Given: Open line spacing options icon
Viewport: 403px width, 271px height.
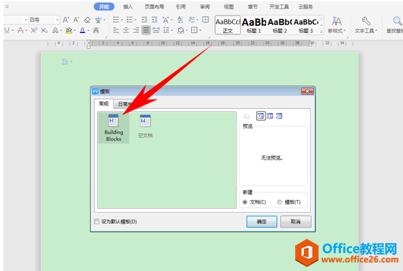Looking at the screenshot, I should point(166,30).
